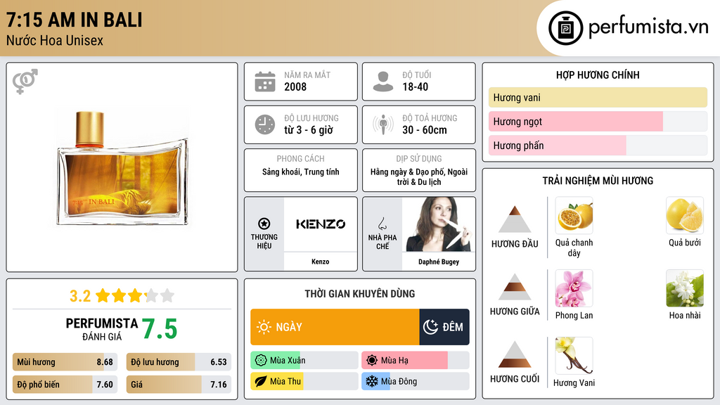
Task: Open the grapefruit note image
Action: point(685,216)
